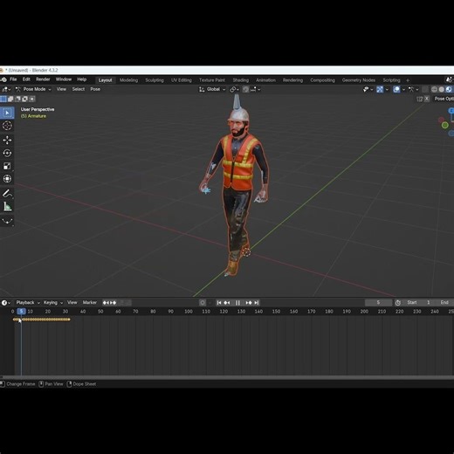The image size is (454, 454).
Task: Open the gizmo options dropdown arrow
Action: [x=387, y=89]
